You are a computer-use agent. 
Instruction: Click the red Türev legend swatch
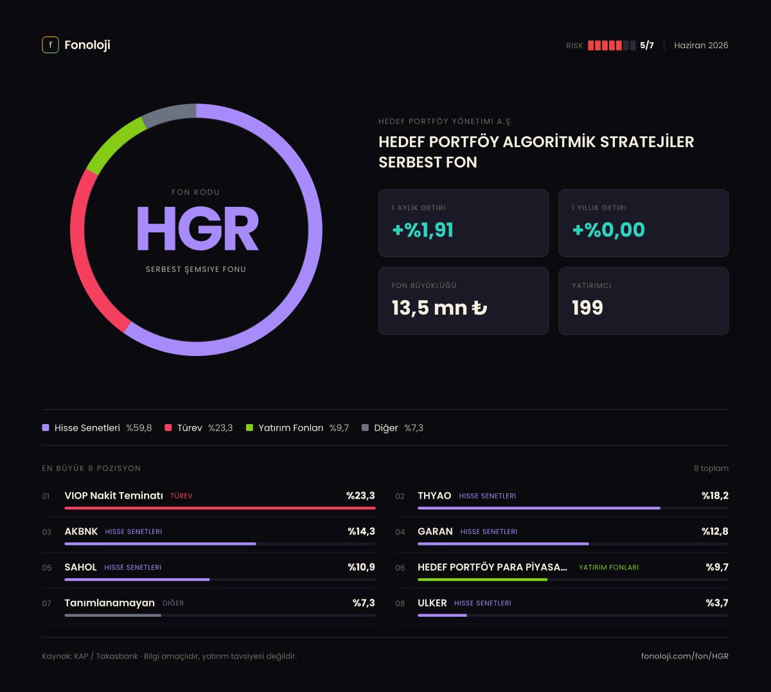[168, 427]
